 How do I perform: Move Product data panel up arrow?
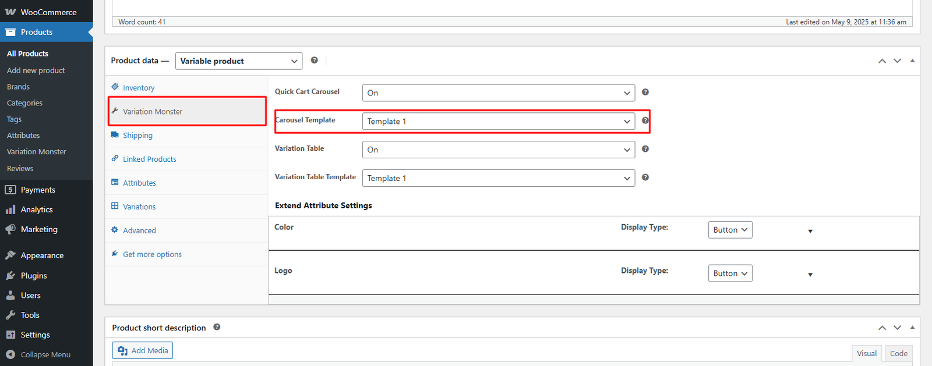click(882, 61)
